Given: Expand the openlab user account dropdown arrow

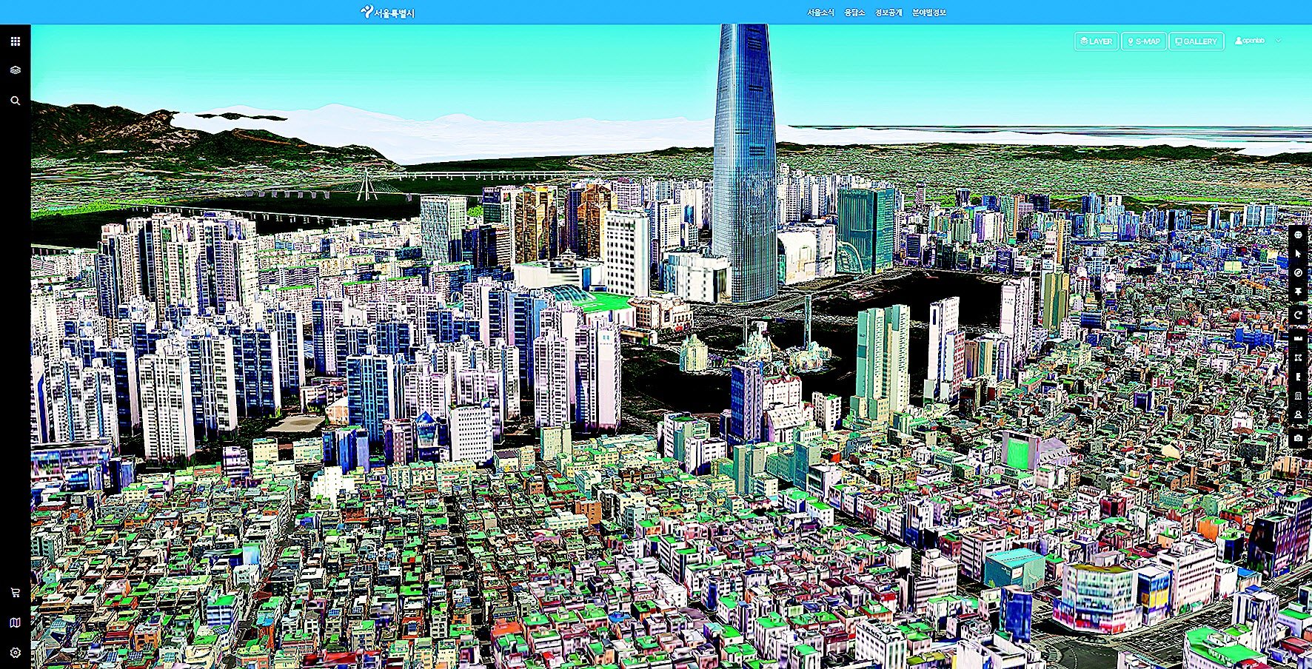Looking at the screenshot, I should (1278, 41).
